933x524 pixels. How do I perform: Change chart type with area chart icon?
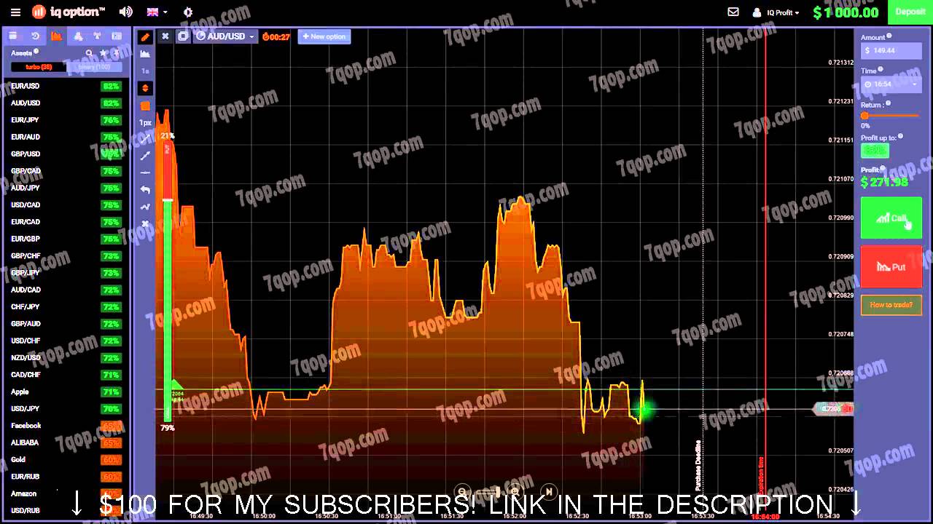(x=145, y=54)
